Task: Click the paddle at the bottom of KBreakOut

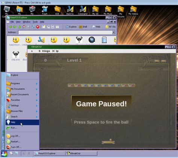Action: tap(108, 142)
